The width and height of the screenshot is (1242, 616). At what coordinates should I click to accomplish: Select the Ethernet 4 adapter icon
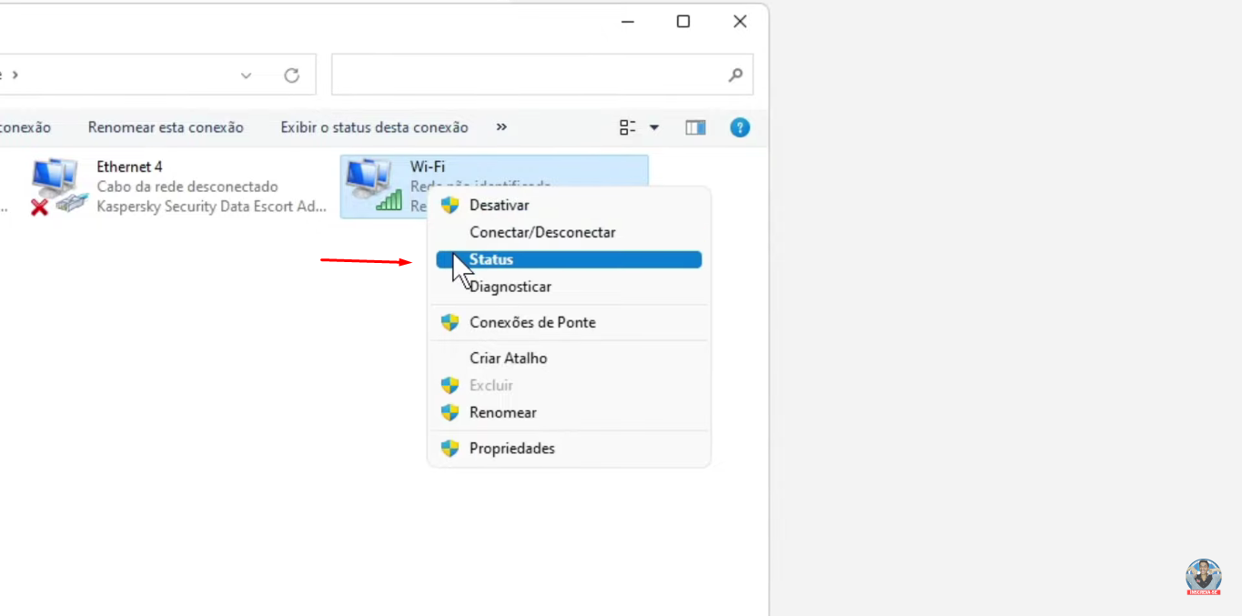tap(56, 187)
